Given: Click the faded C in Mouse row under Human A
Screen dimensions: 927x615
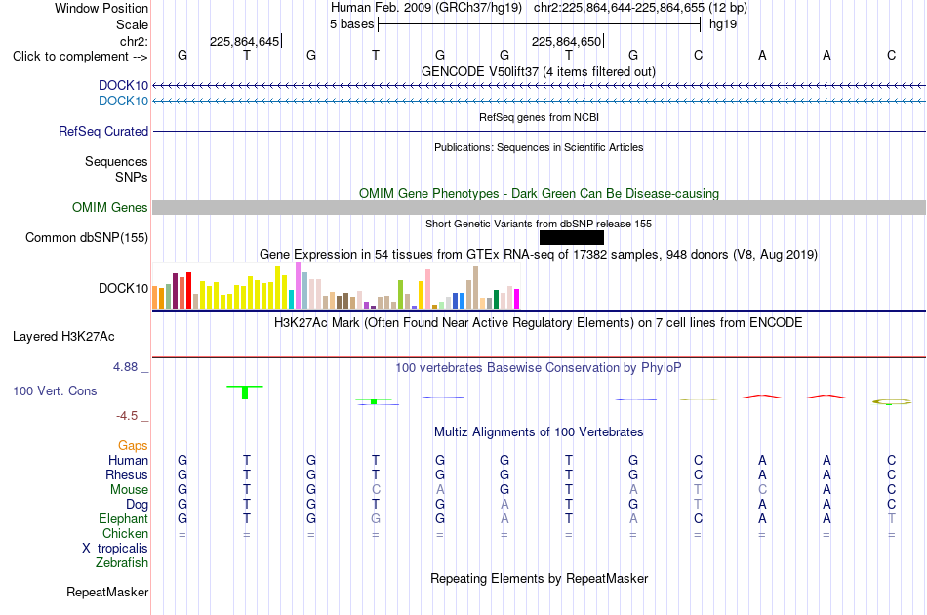Looking at the screenshot, I should pyautogui.click(x=762, y=490).
